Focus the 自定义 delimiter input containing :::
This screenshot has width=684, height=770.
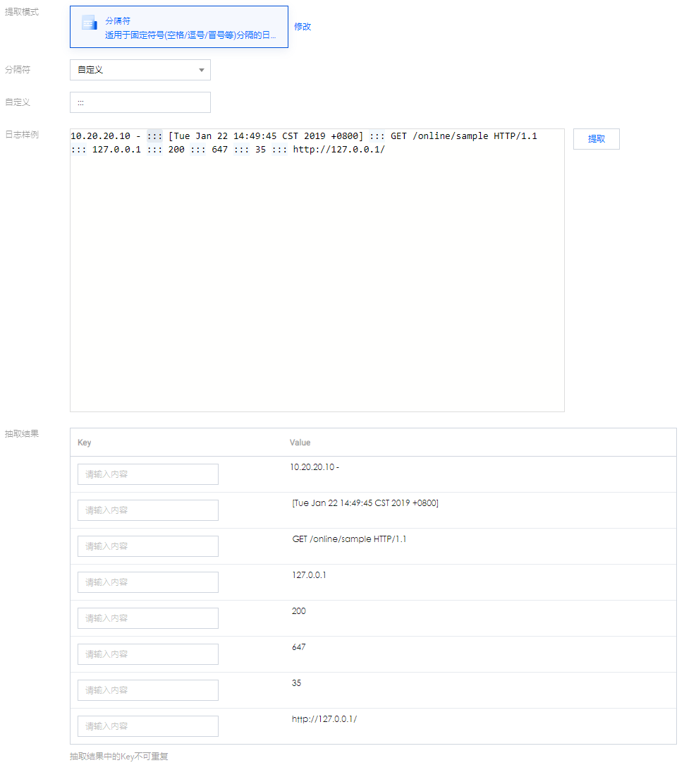click(140, 102)
